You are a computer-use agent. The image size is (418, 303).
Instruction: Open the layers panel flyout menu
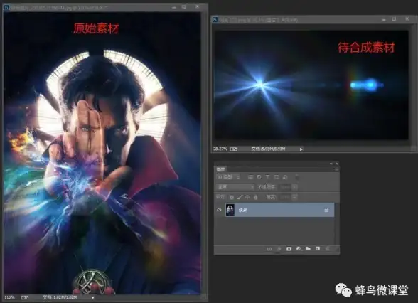[336, 169]
